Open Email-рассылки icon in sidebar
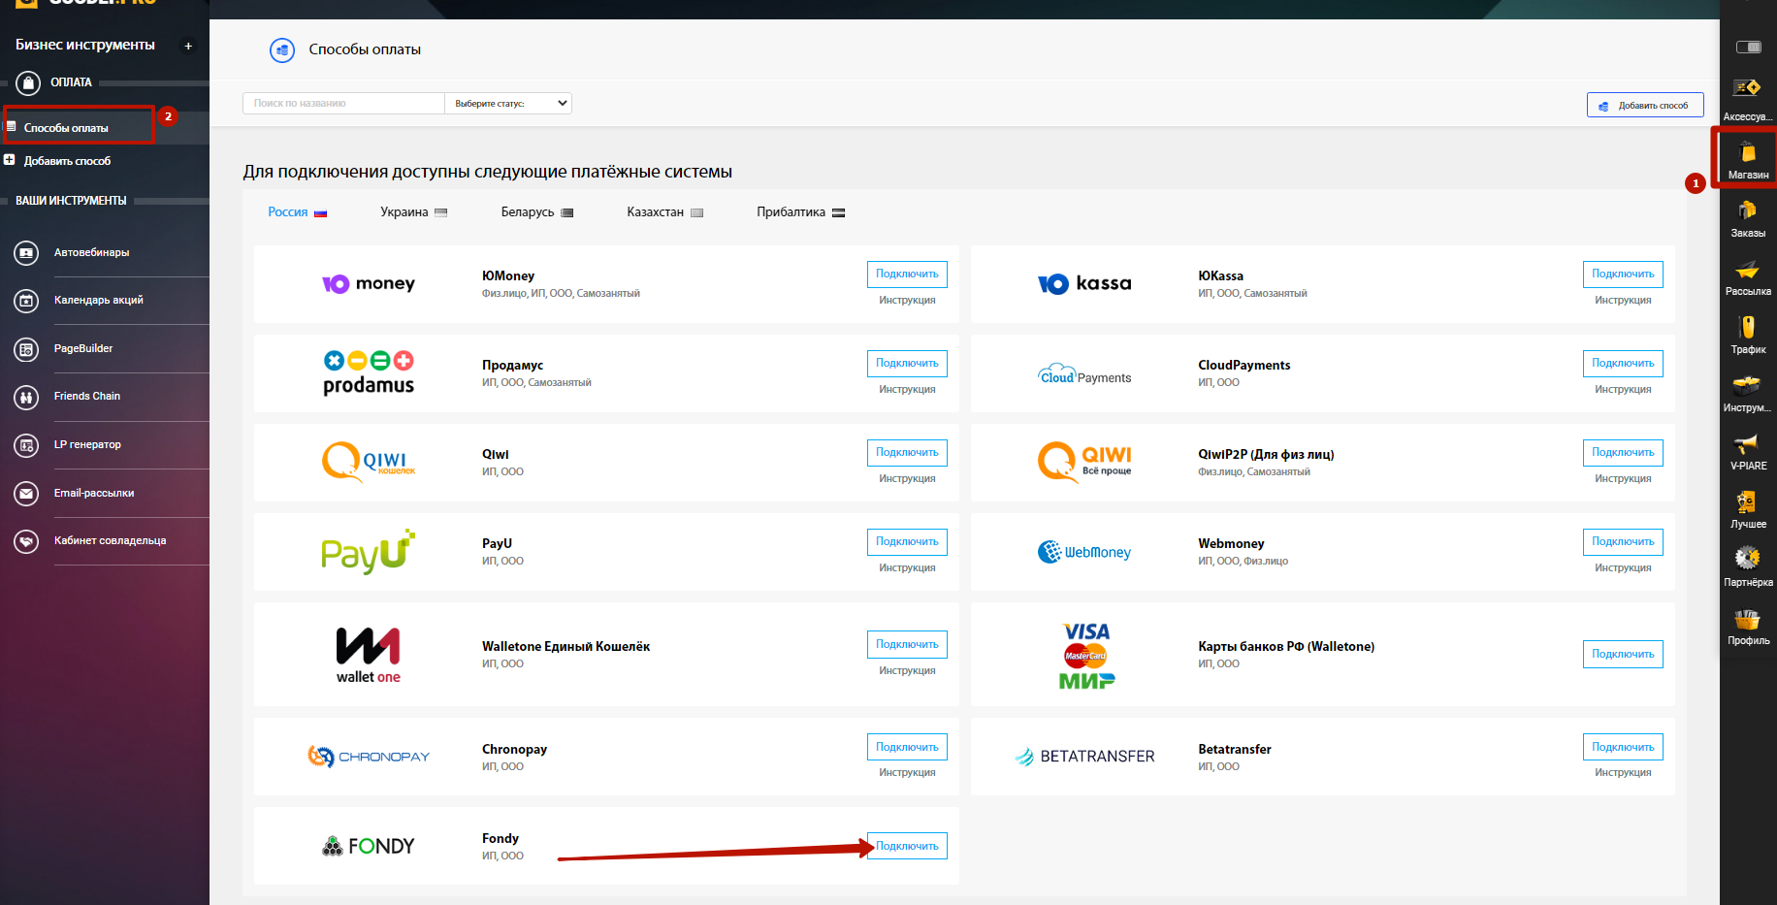Viewport: 1777px width, 905px height. 26,493
